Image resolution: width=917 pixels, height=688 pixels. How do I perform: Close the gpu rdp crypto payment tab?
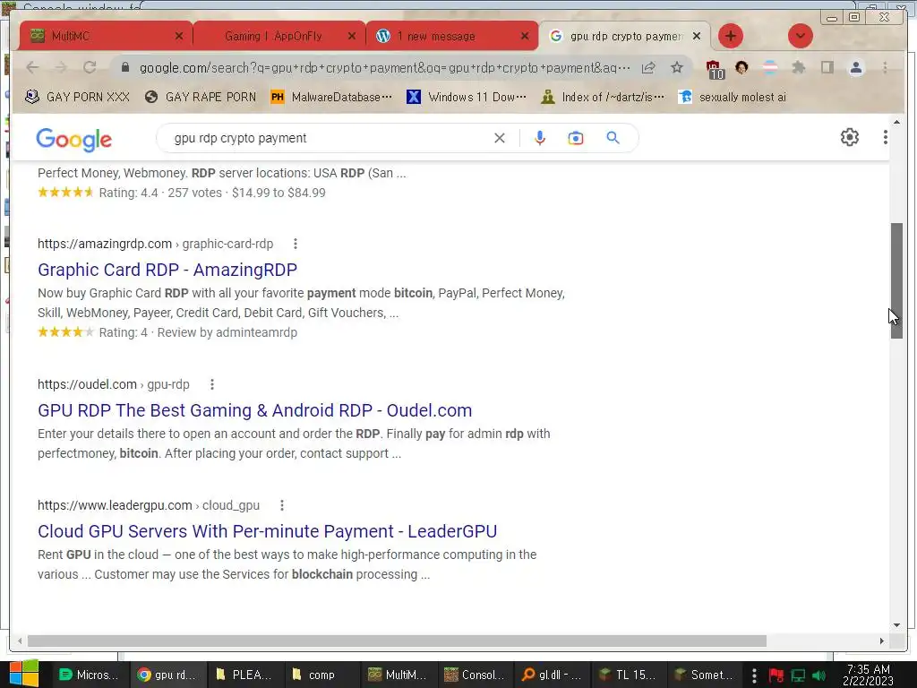697,36
